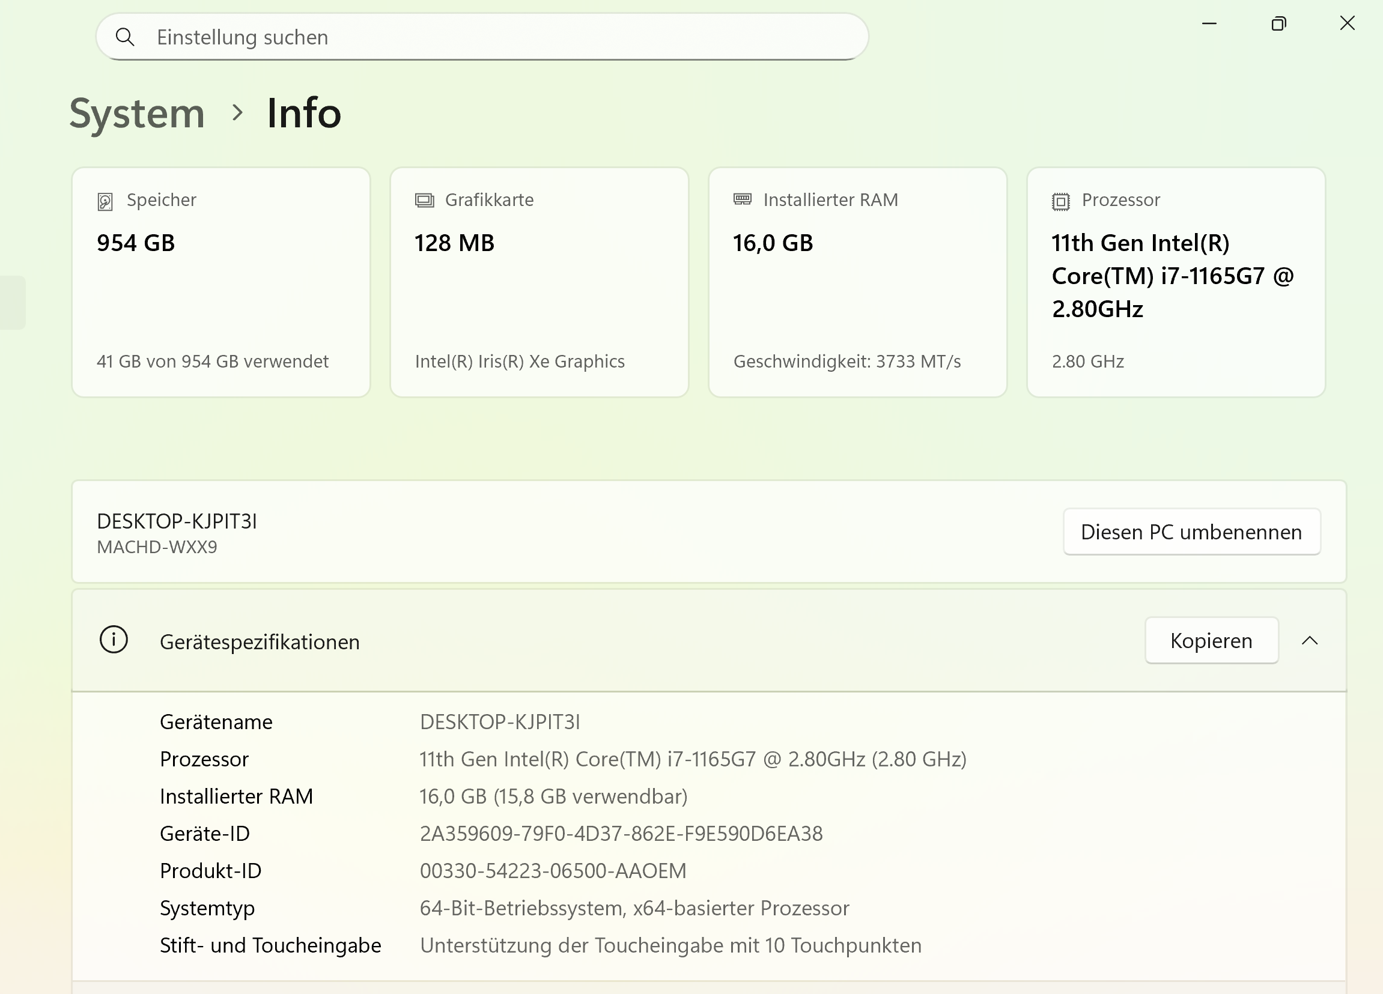Select 16,0 GB (15,8 GB verwendbar) value

pyautogui.click(x=554, y=796)
